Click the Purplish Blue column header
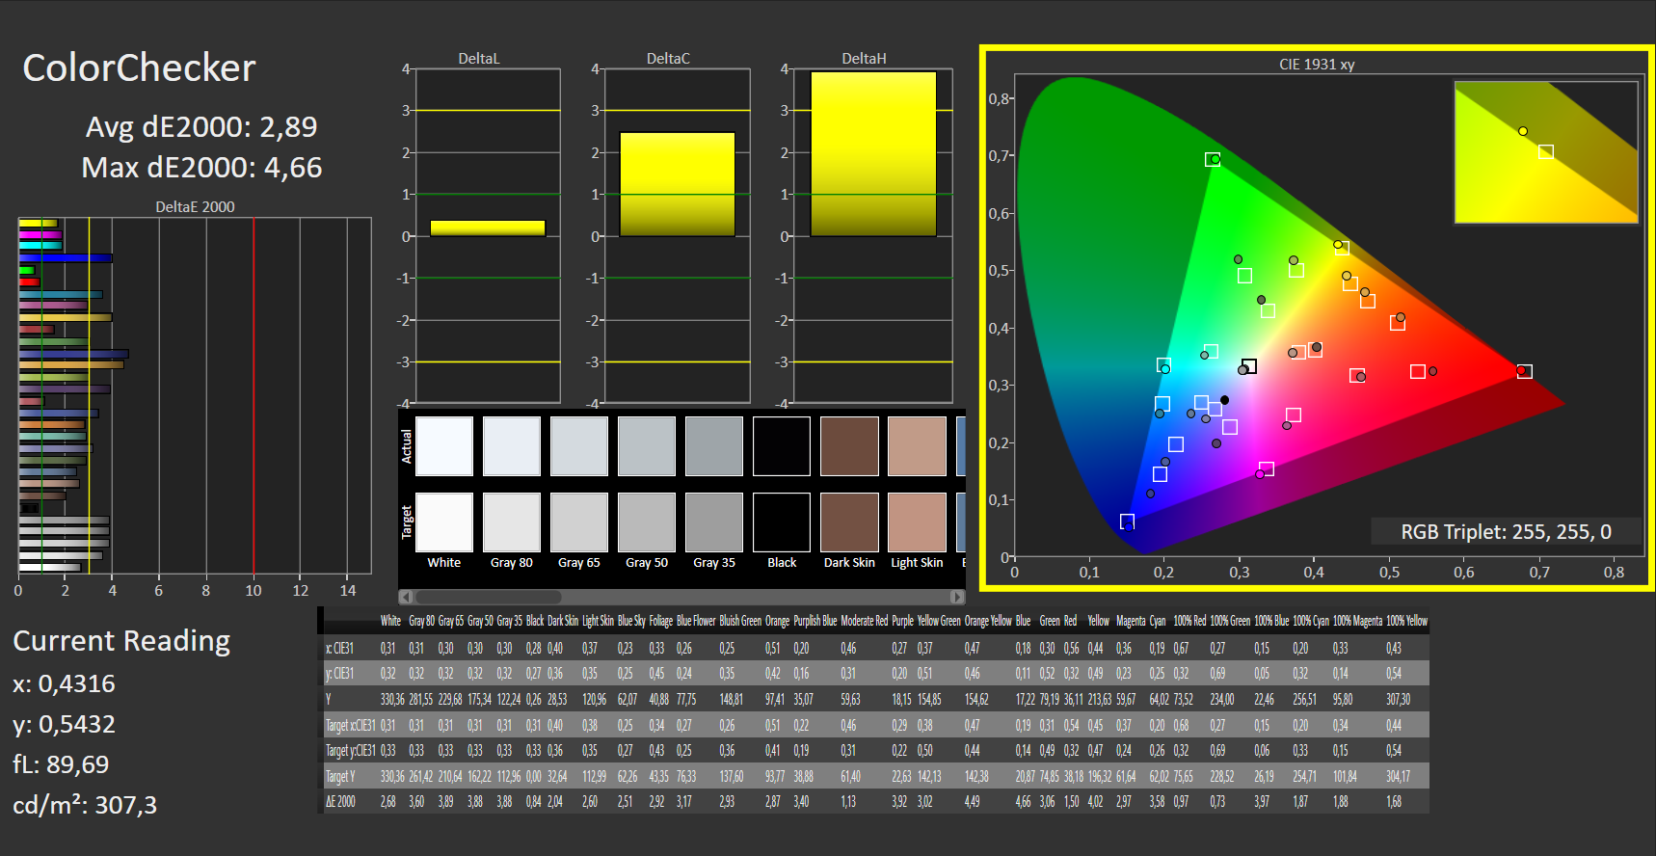The height and width of the screenshot is (856, 1656). tap(815, 621)
